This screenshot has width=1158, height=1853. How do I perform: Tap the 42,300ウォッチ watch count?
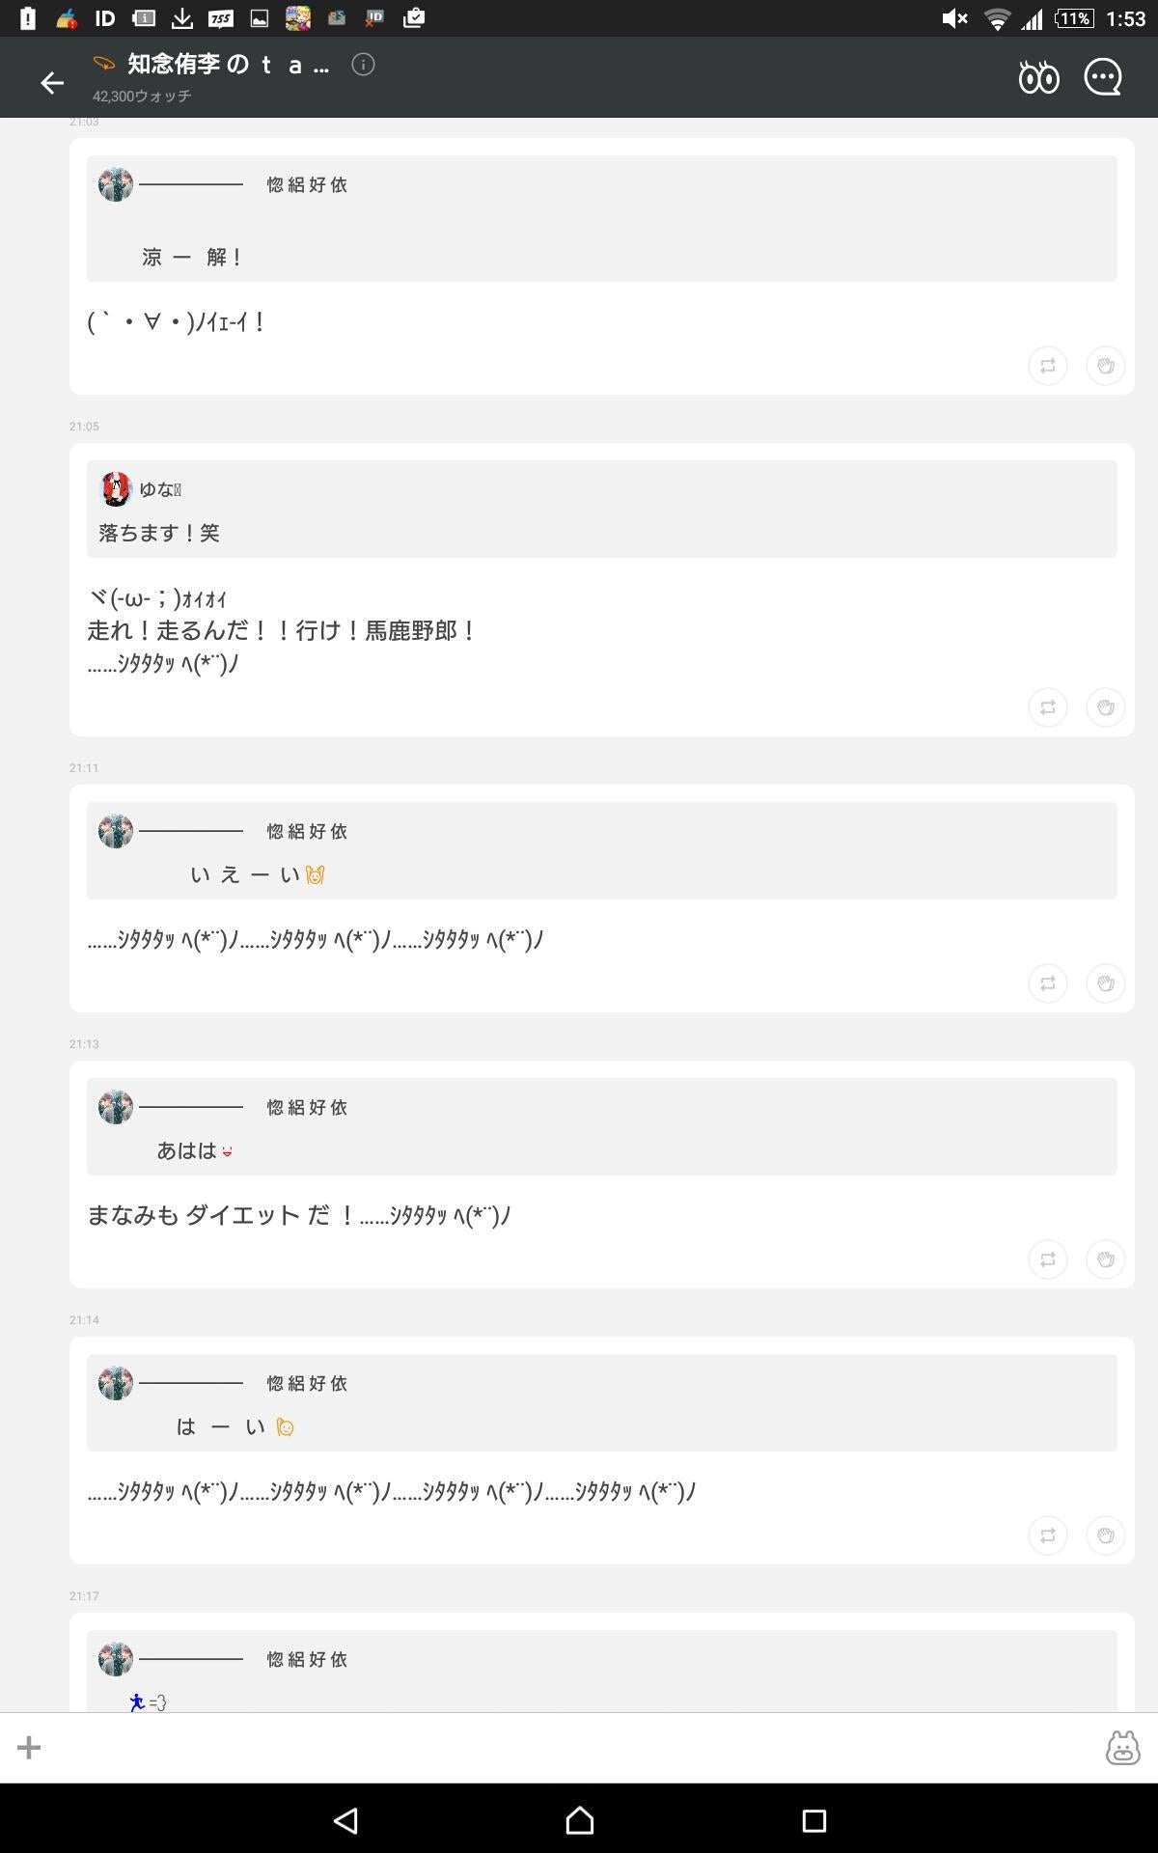(141, 97)
